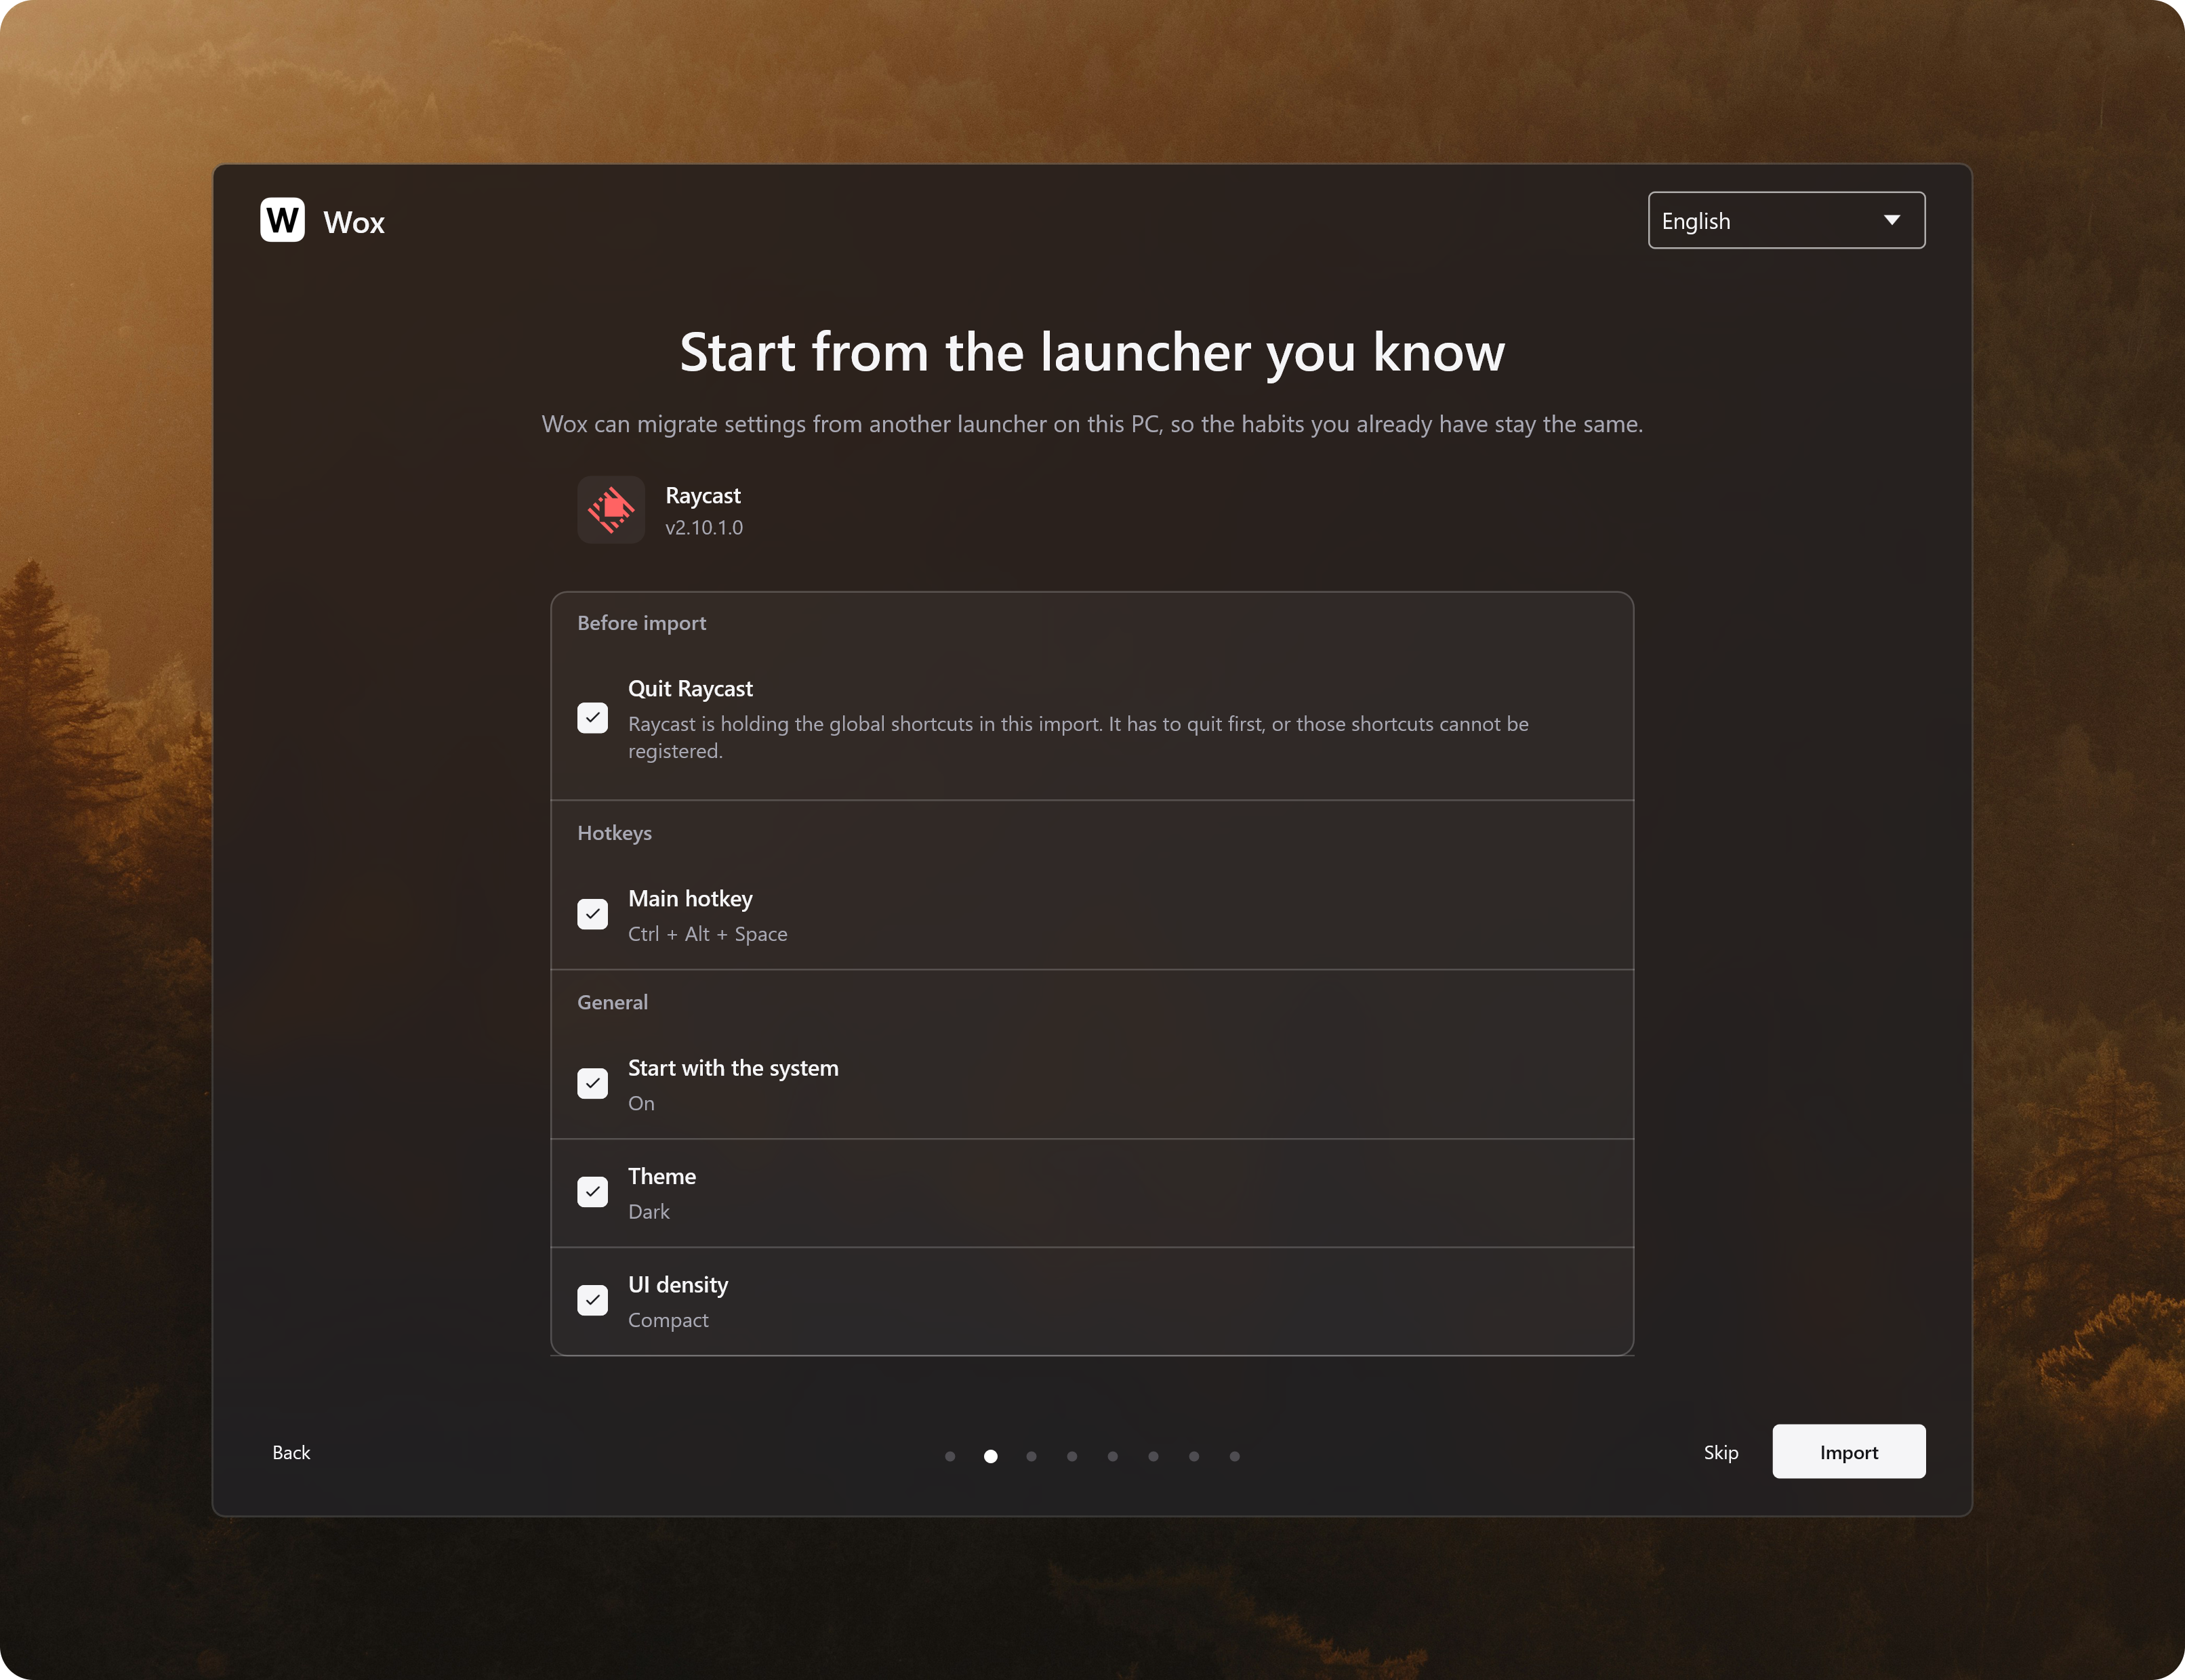This screenshot has height=1680, width=2185.
Task: Click the 'General' section header
Action: [x=612, y=1002]
